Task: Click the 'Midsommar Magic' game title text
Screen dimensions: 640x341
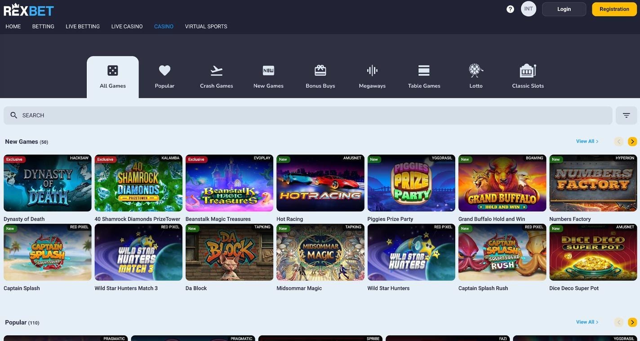Action: (x=299, y=289)
